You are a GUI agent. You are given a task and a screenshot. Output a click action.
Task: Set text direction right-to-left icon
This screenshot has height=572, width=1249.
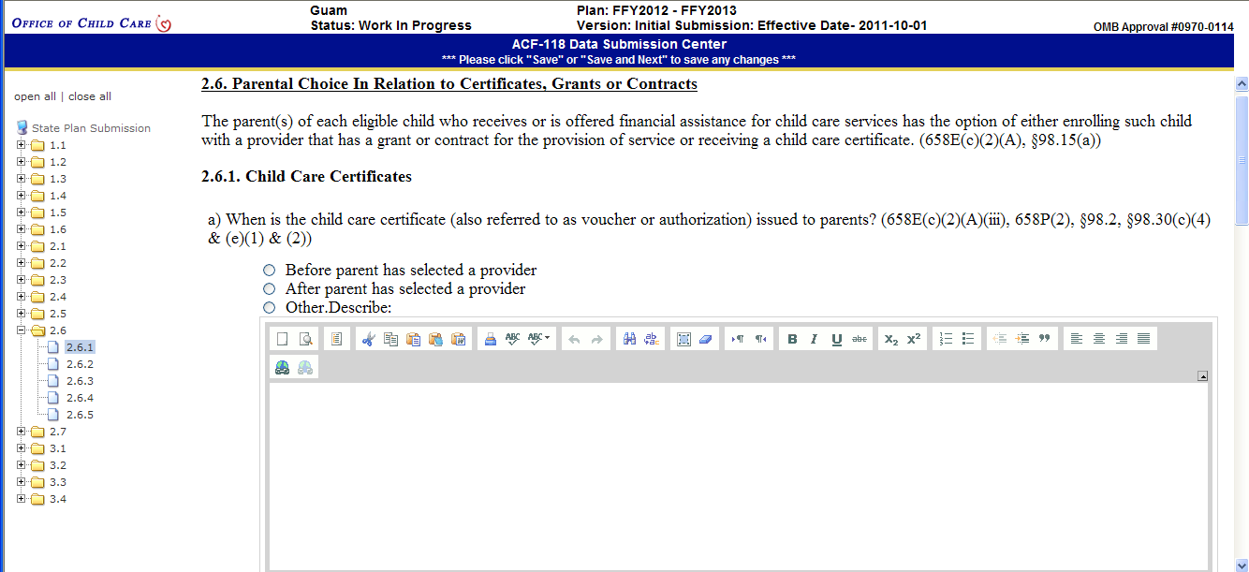(x=761, y=339)
